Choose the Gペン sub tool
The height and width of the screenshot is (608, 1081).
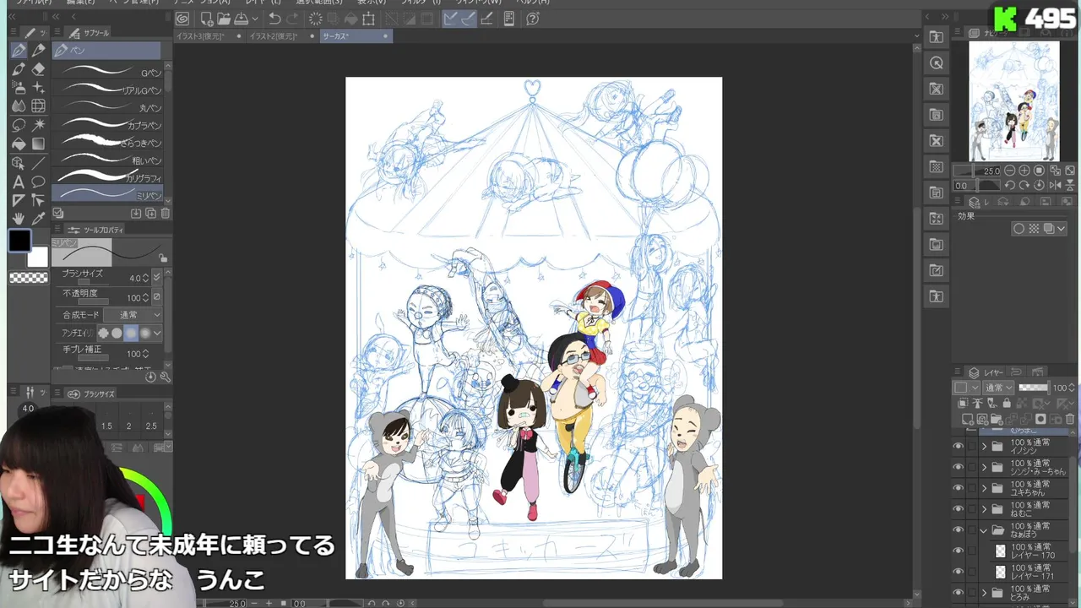pos(107,73)
